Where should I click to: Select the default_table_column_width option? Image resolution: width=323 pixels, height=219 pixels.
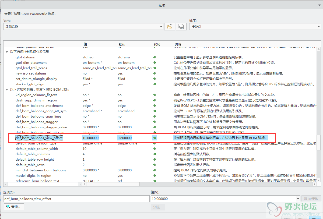click(37, 149)
